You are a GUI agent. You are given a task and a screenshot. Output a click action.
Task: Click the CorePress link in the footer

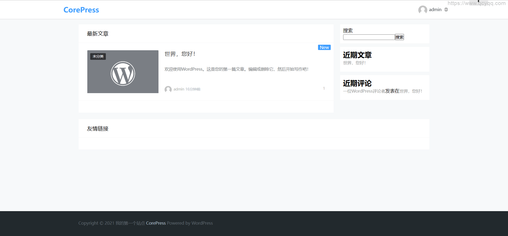coord(156,223)
